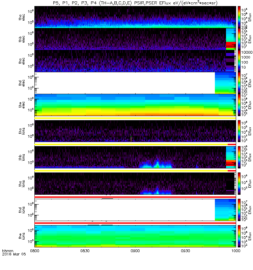Click the 'tha ions' panel axis label

pos(22,131)
